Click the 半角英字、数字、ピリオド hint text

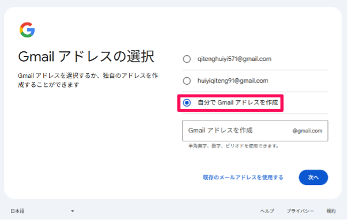234,146
